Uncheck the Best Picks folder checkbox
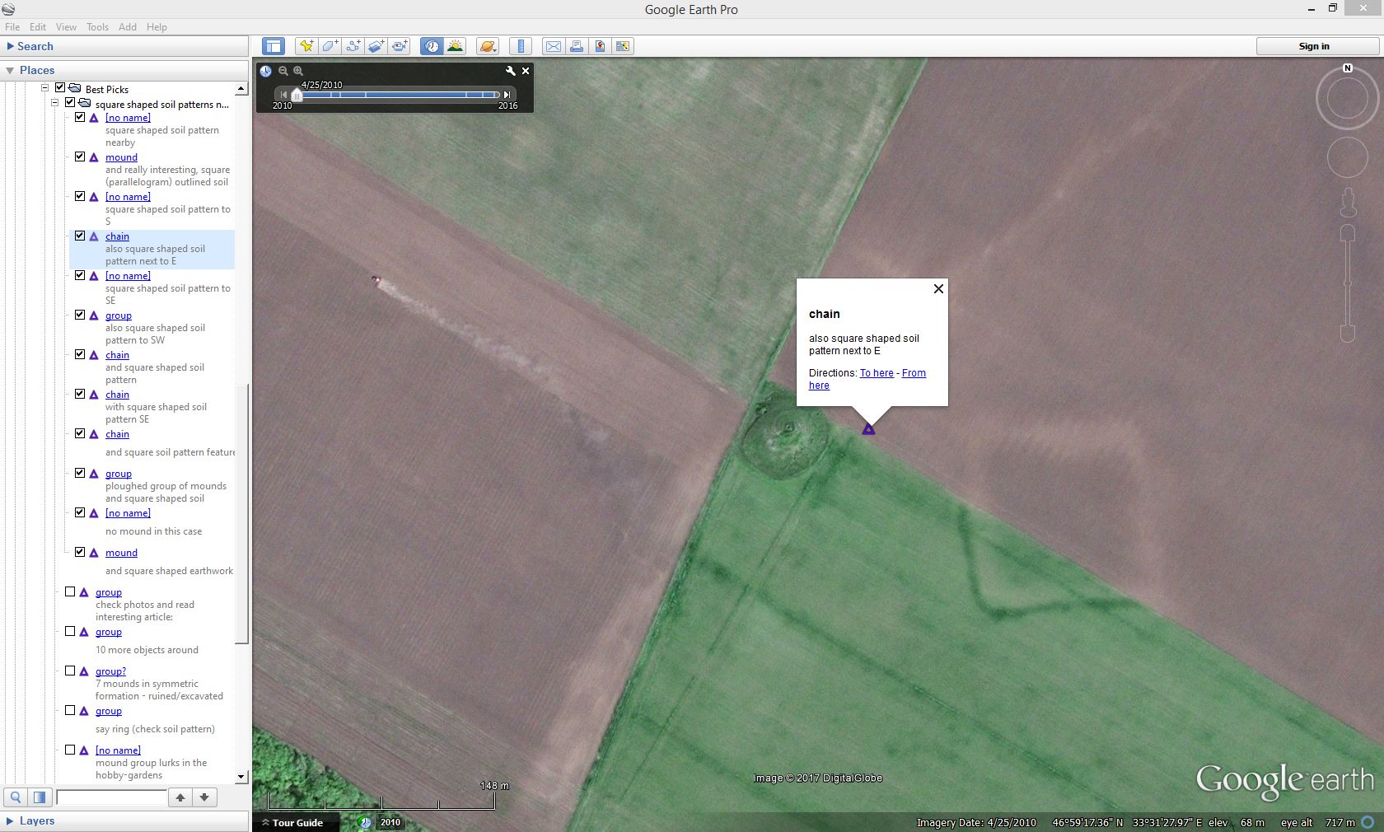1384x832 pixels. (x=60, y=87)
